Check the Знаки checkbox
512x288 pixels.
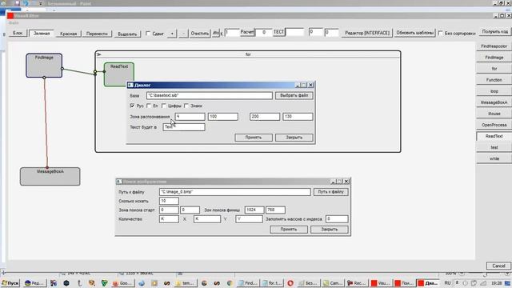[186, 106]
